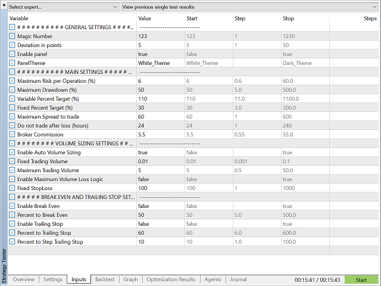Click the elapsed time 00:15:41 / 00:15:43

(317, 280)
